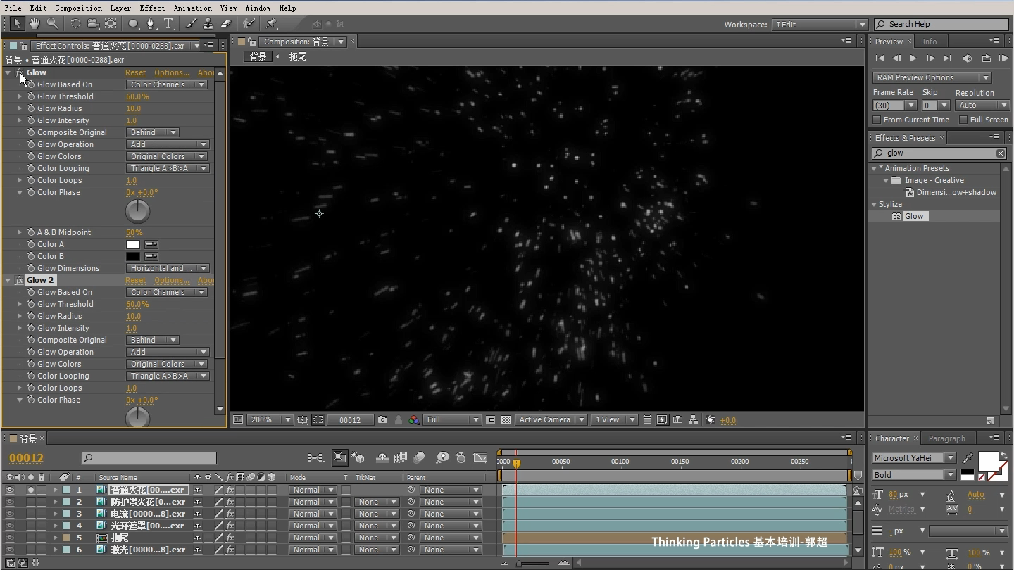This screenshot has width=1014, height=570.
Task: Open the Layer menu
Action: click(x=120, y=8)
